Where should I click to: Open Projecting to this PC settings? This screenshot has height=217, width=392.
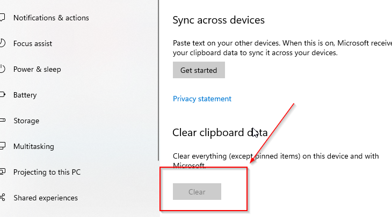pos(47,172)
